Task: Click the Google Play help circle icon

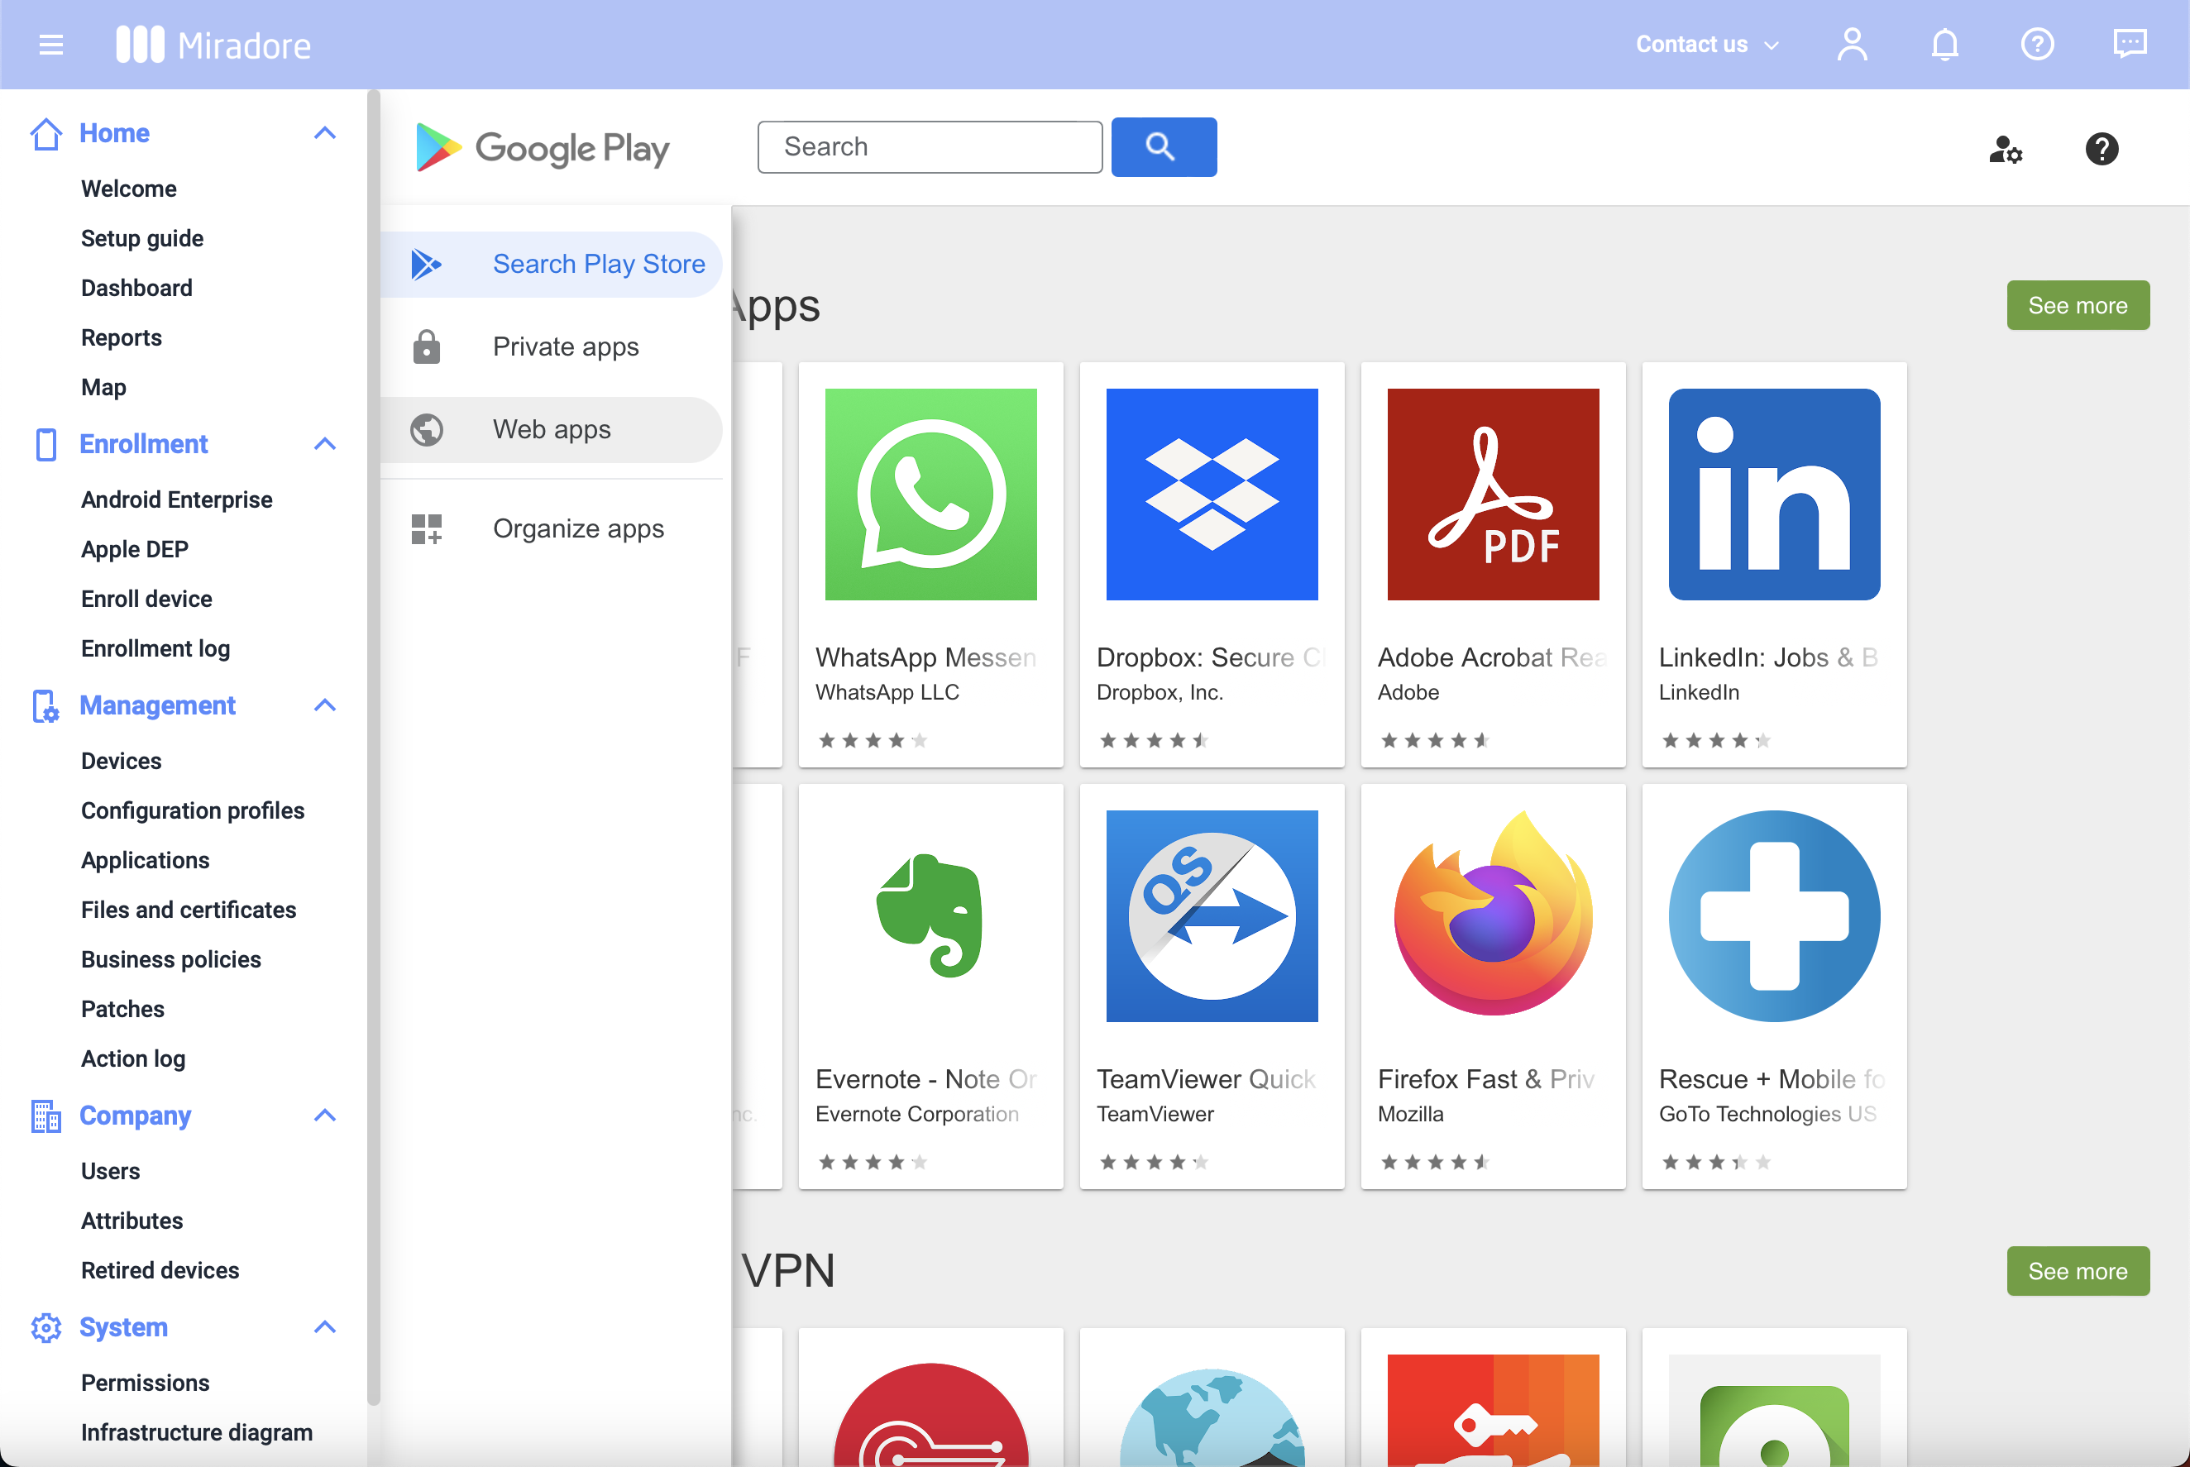Action: (x=2102, y=150)
